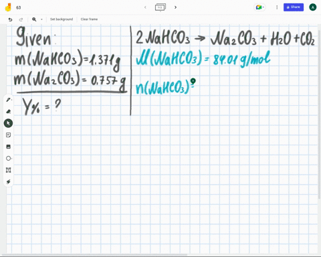Screen dimensions: 321x257
Task: Click the jam title "63"
Action: coord(19,7)
